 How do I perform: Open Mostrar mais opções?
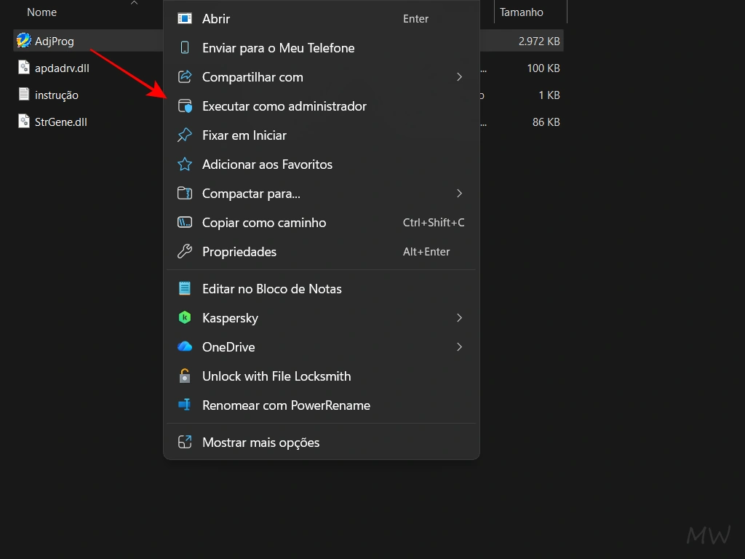coord(260,443)
